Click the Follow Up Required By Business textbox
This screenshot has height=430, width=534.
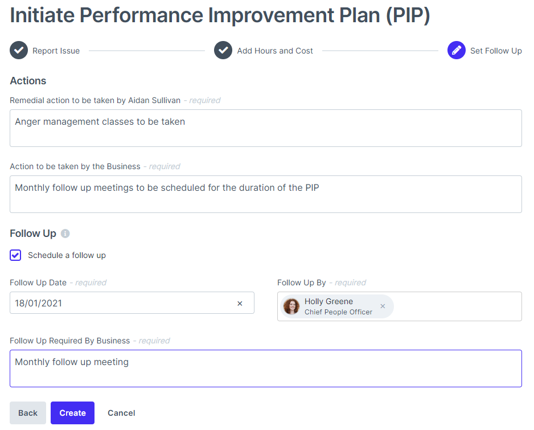(x=266, y=368)
